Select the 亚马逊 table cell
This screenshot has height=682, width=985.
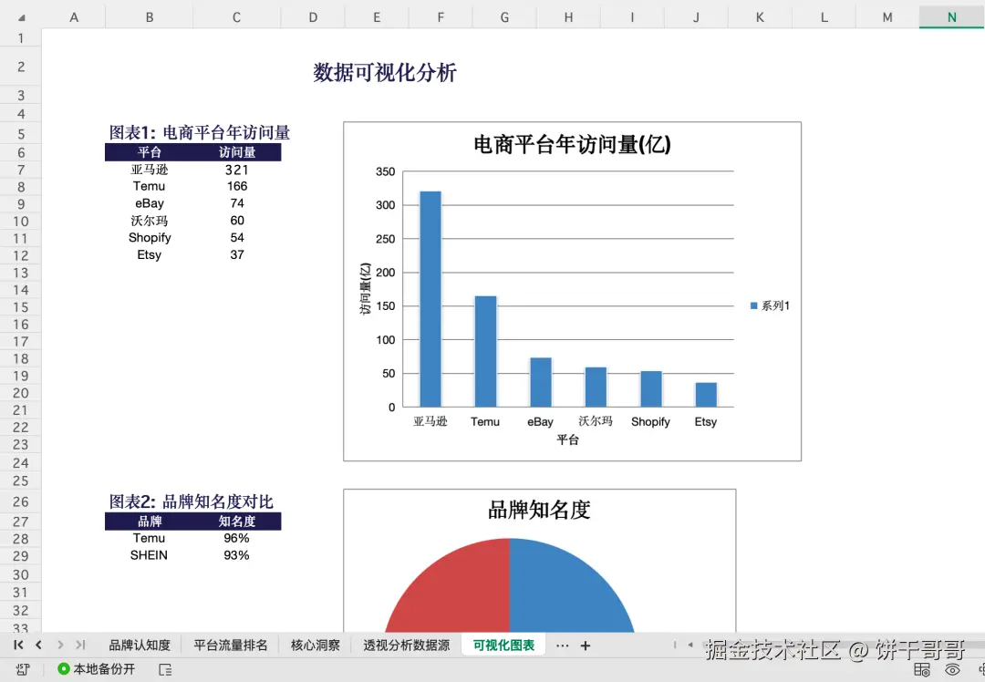[x=150, y=170]
